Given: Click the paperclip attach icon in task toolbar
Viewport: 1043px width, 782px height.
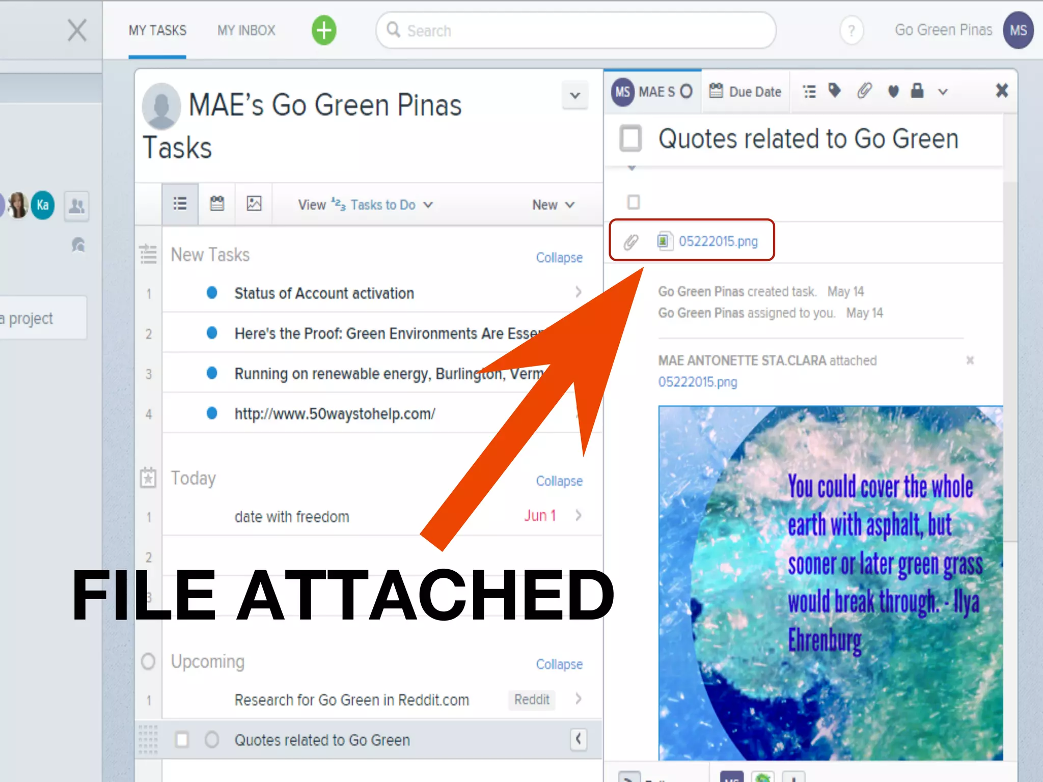Looking at the screenshot, I should 864,91.
